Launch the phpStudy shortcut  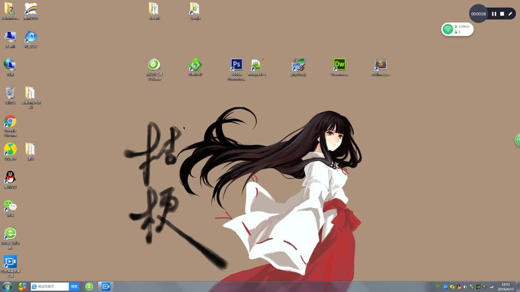tap(298, 67)
